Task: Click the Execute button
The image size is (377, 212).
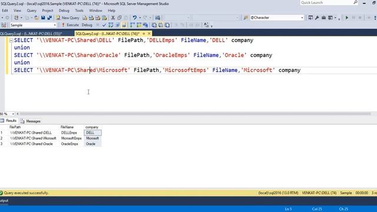Action: tap(70, 25)
